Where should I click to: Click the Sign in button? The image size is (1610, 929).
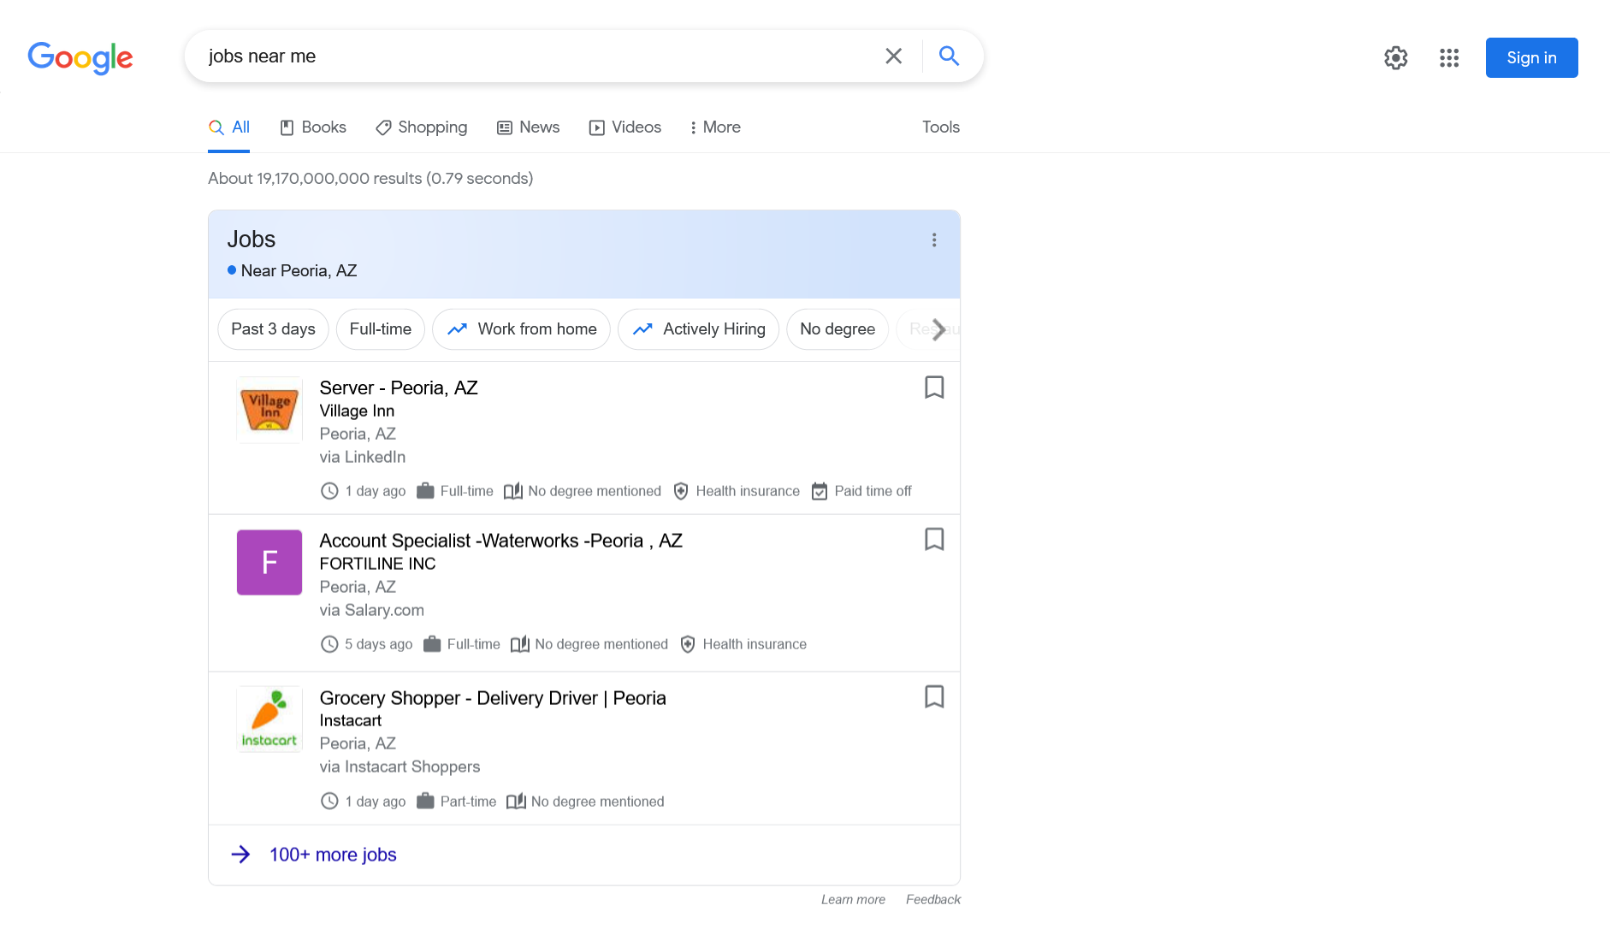coord(1530,57)
